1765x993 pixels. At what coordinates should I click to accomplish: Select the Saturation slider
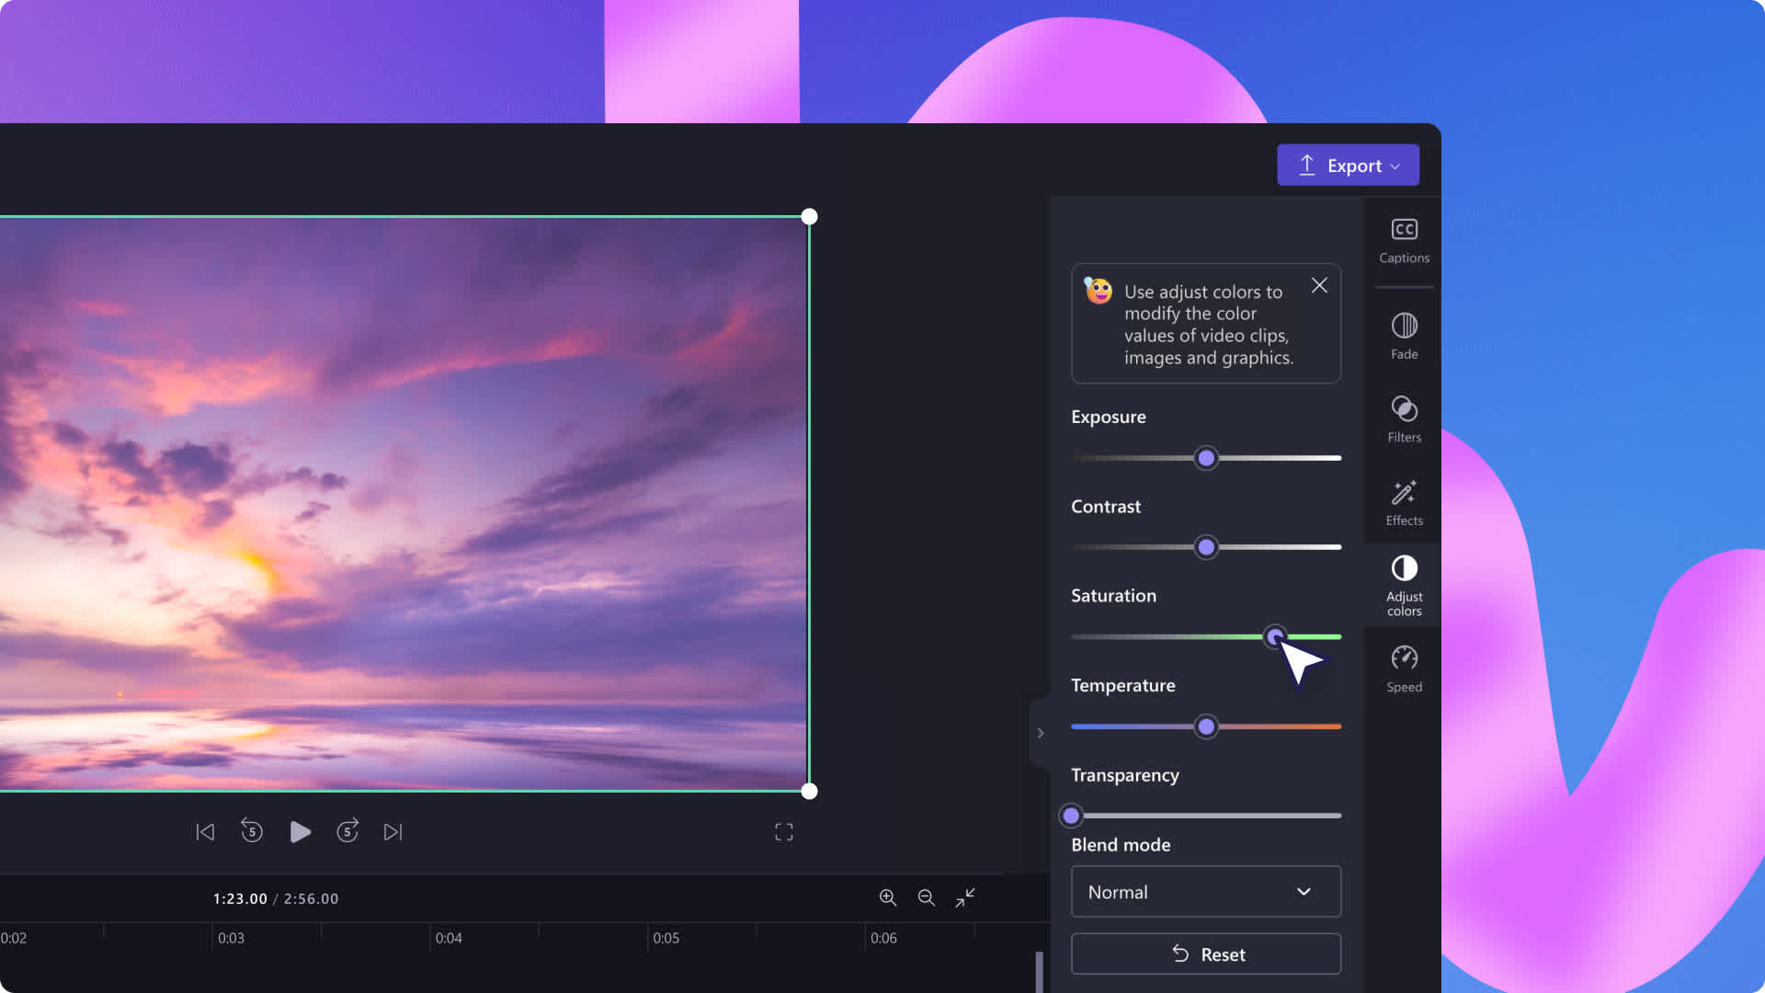(1273, 635)
